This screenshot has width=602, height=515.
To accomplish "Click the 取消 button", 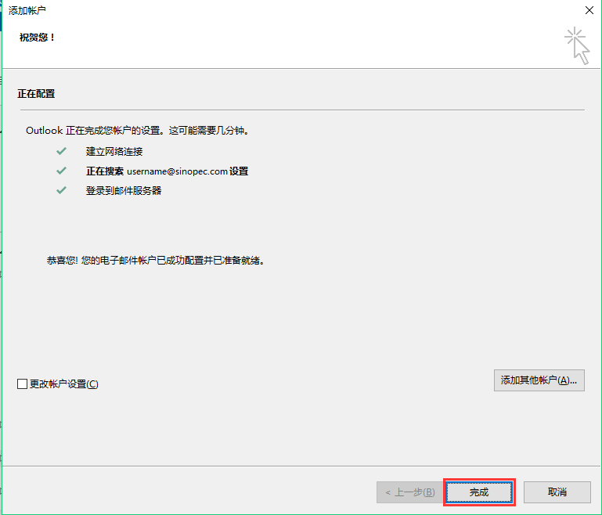I will coord(557,492).
